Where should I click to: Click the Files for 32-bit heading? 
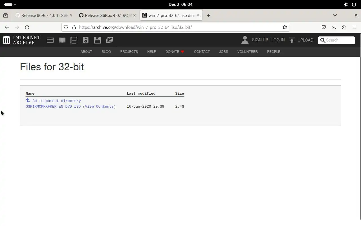[x=52, y=67]
